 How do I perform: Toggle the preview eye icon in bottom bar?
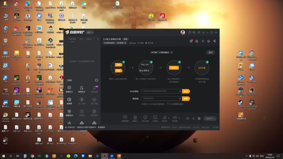point(193,118)
